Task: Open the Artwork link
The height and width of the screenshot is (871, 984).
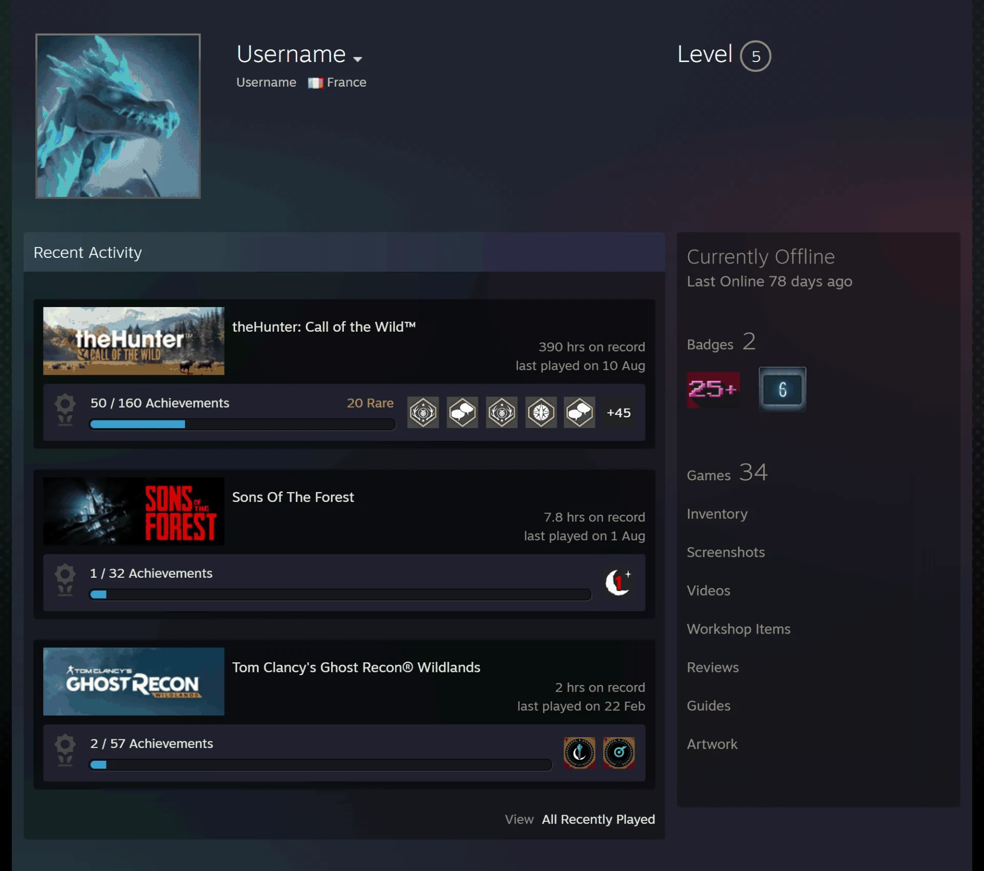Action: 712,744
